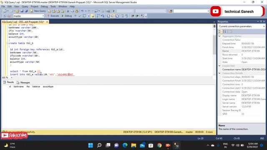Click the Connect icon on SQL toolbar
267x150 pixels.
pos(5,16)
